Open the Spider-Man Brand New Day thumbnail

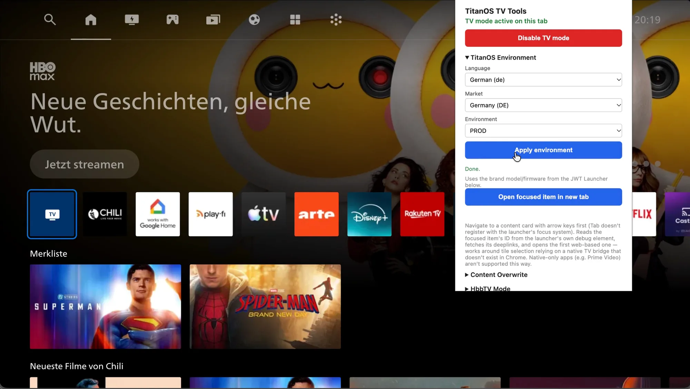[265, 307]
